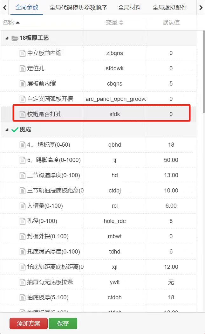Click the document icon beside 入槽量(0-100)
The height and width of the screenshot is (334, 205).
[23, 206]
